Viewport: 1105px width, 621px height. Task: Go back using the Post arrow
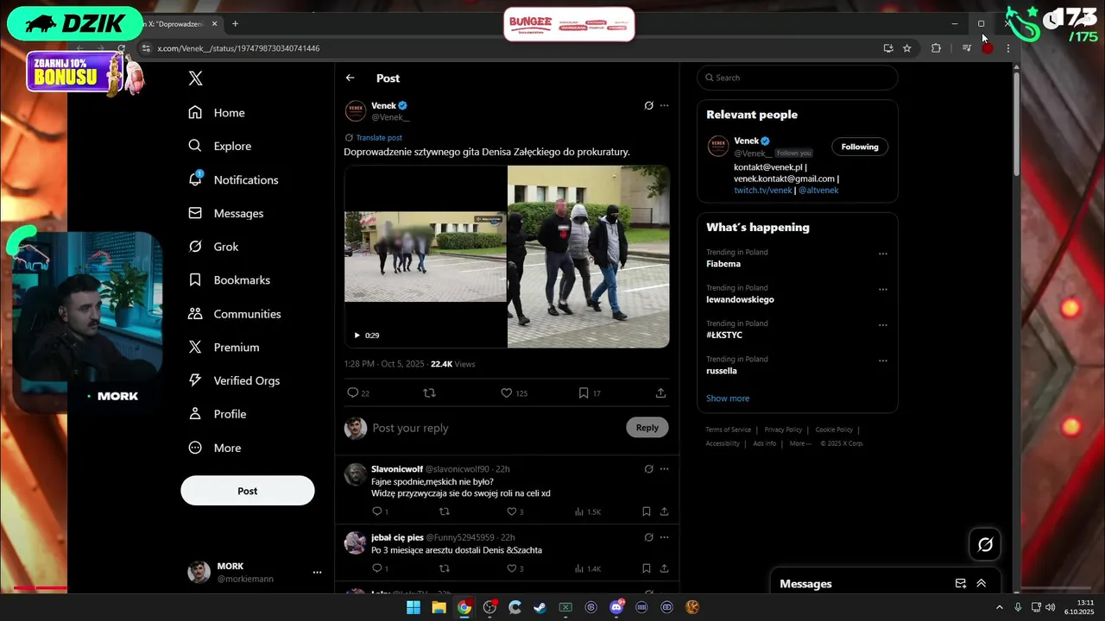pyautogui.click(x=350, y=78)
